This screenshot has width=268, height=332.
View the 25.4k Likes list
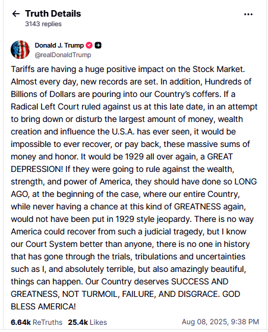[87, 322]
